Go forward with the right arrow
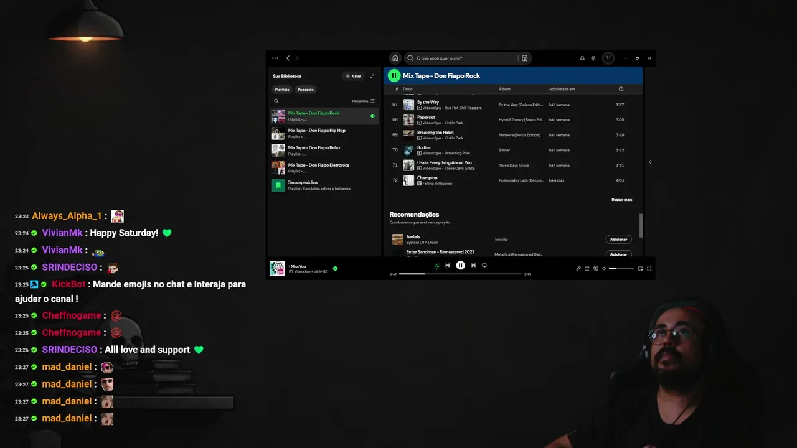This screenshot has width=797, height=448. [297, 58]
